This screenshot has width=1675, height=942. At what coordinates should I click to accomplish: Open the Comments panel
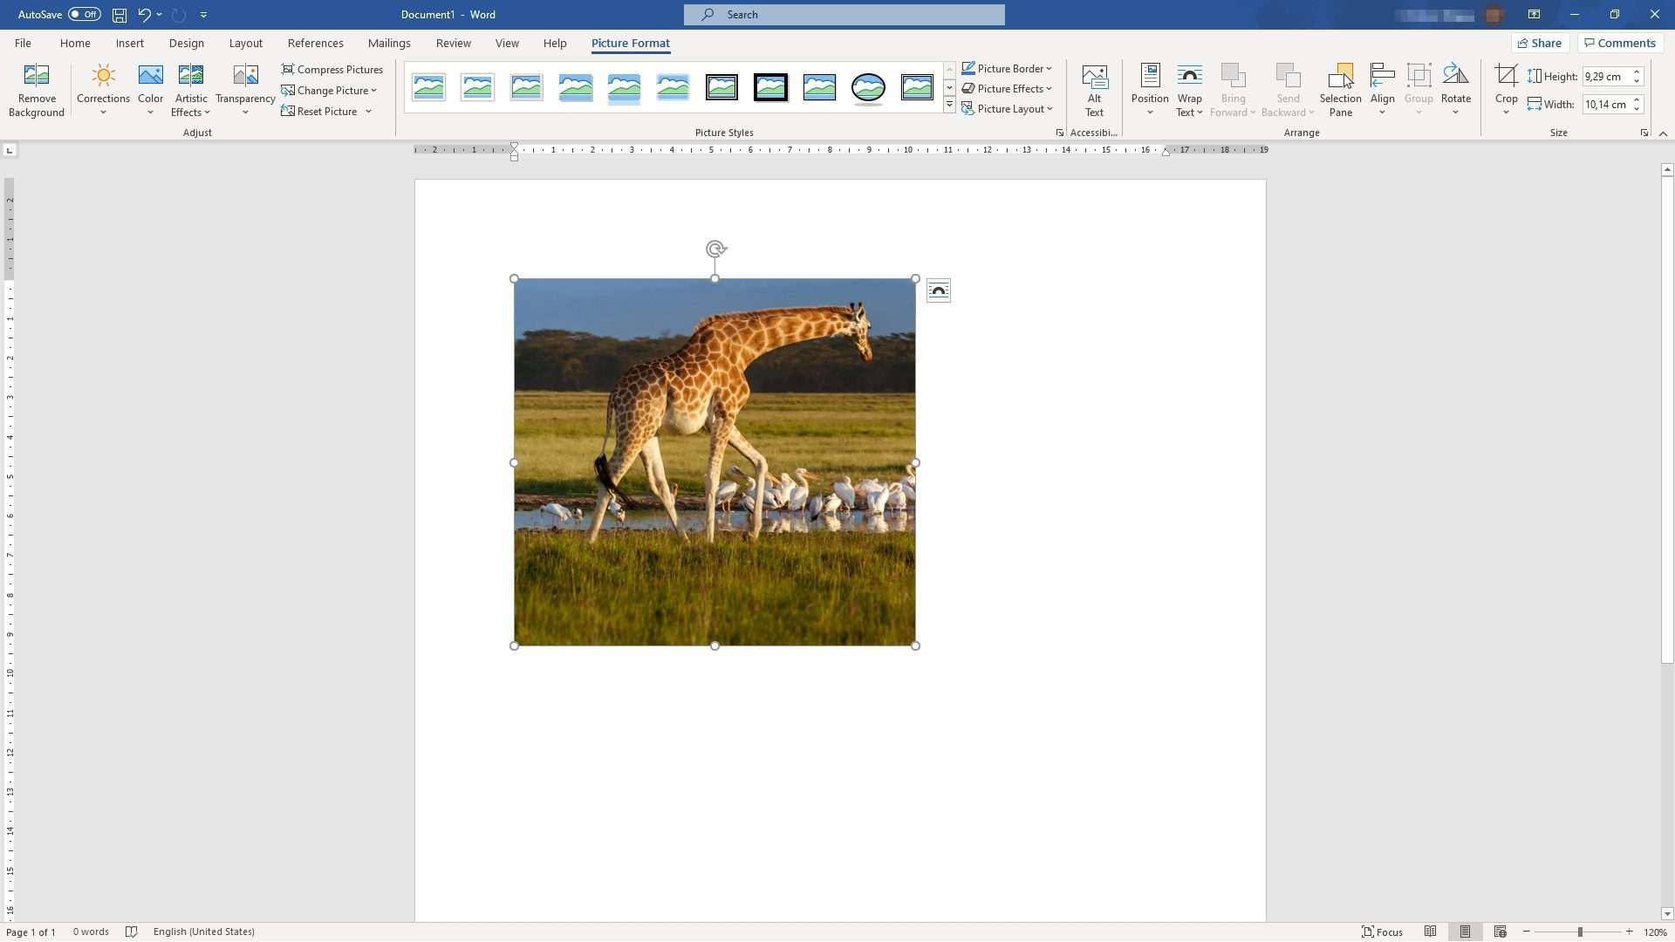click(1620, 42)
